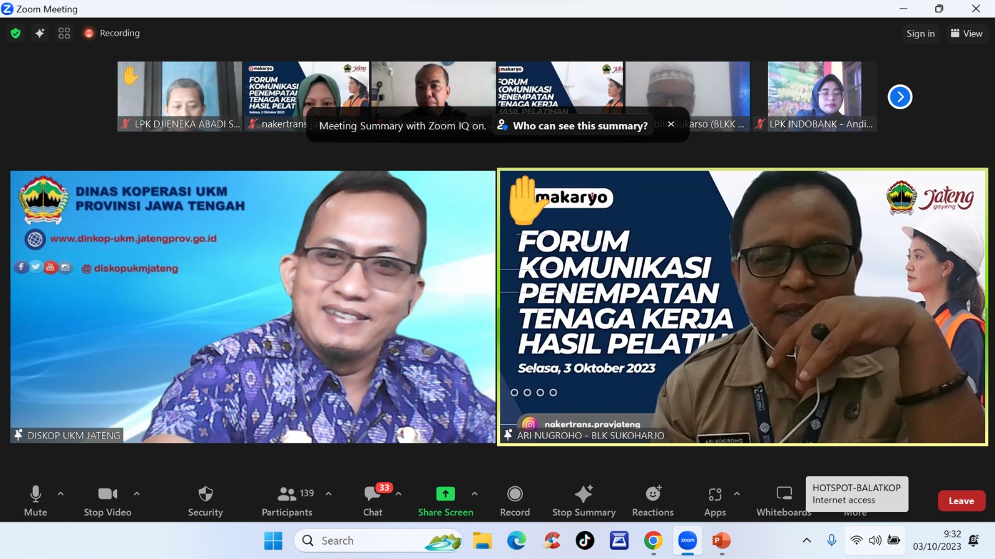Expand audio options arrow beside Mute

[60, 494]
